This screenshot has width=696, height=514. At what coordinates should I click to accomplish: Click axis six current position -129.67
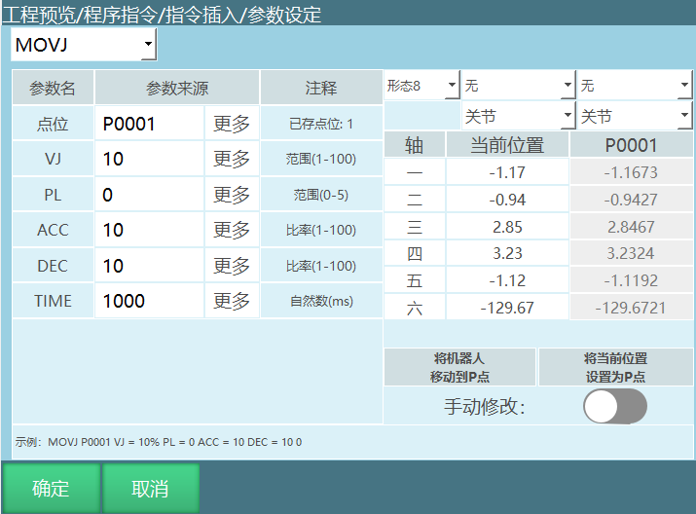507,308
